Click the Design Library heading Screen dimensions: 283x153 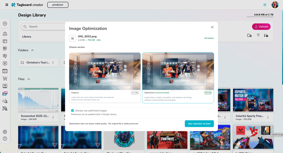pos(32,15)
